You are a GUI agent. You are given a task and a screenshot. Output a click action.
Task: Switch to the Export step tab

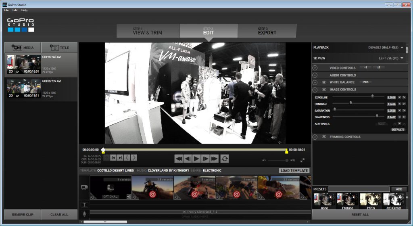(x=267, y=31)
